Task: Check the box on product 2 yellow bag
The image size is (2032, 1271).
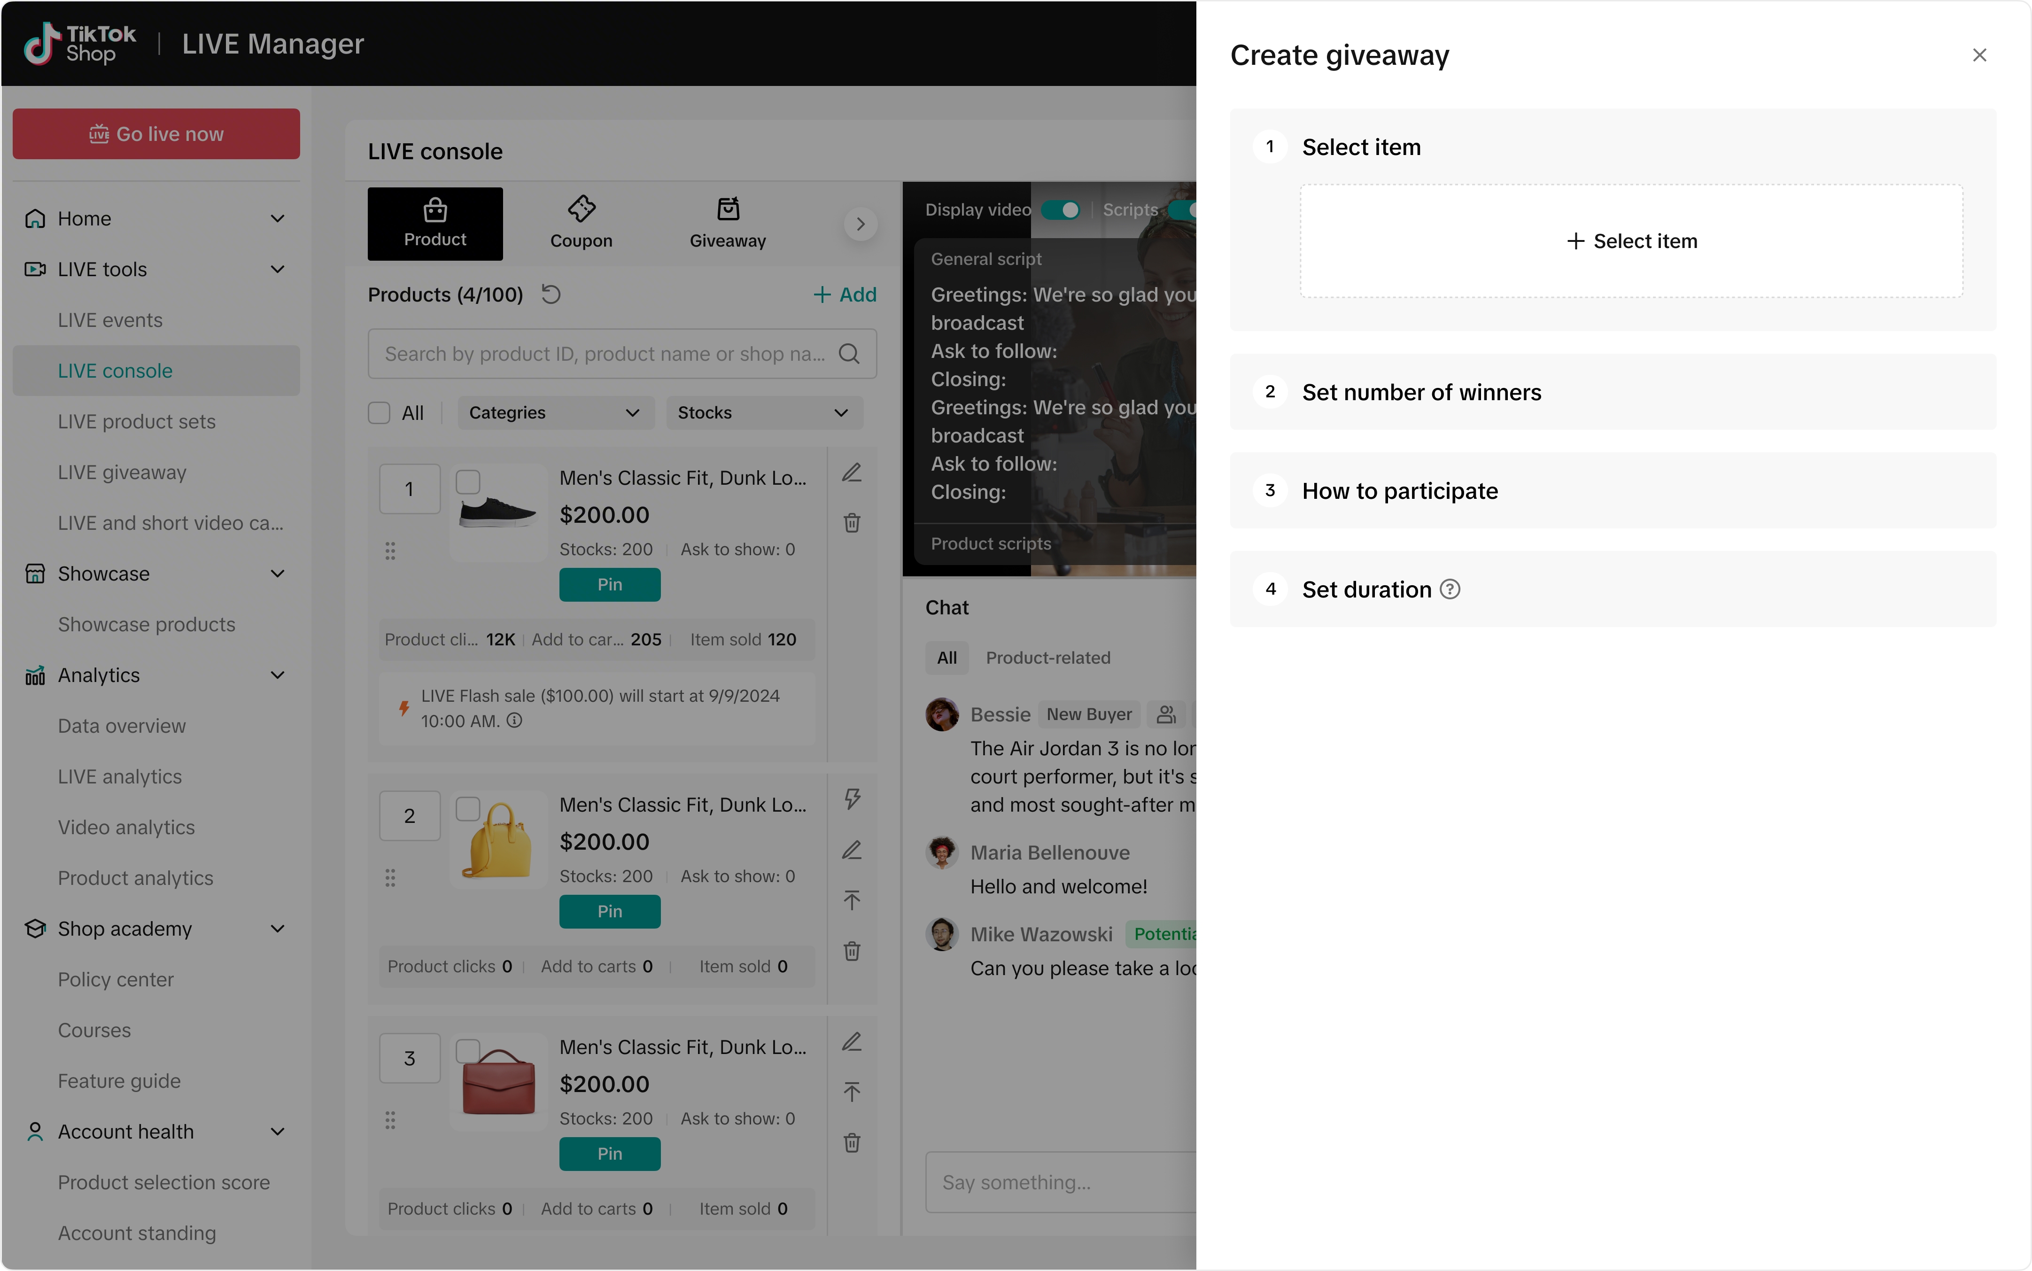Action: click(x=467, y=809)
